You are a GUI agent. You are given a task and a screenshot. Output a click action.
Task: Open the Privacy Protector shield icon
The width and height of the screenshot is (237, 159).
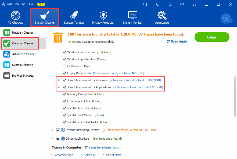tap(103, 15)
